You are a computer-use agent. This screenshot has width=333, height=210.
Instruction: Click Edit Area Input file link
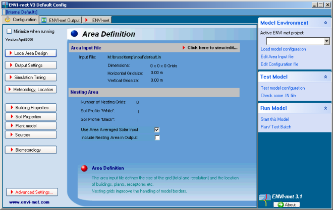coord(277,57)
